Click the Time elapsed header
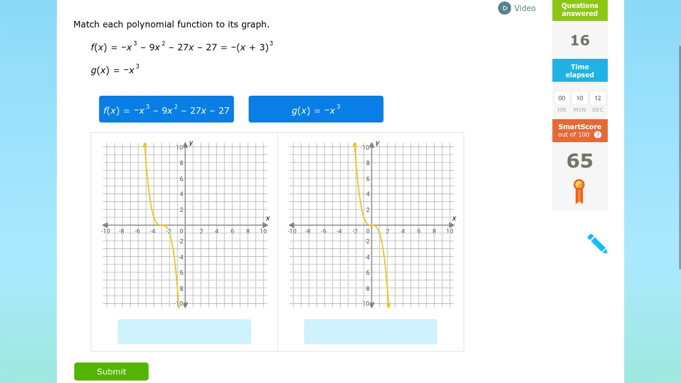 pos(579,71)
